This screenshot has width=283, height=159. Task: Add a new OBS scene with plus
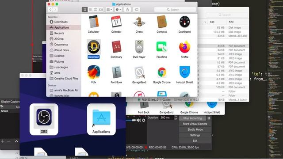pyautogui.click(x=3, y=141)
